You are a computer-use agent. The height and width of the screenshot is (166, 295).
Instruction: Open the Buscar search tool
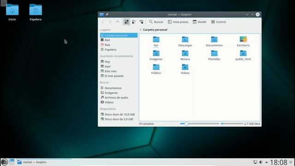pyautogui.click(x=156, y=22)
